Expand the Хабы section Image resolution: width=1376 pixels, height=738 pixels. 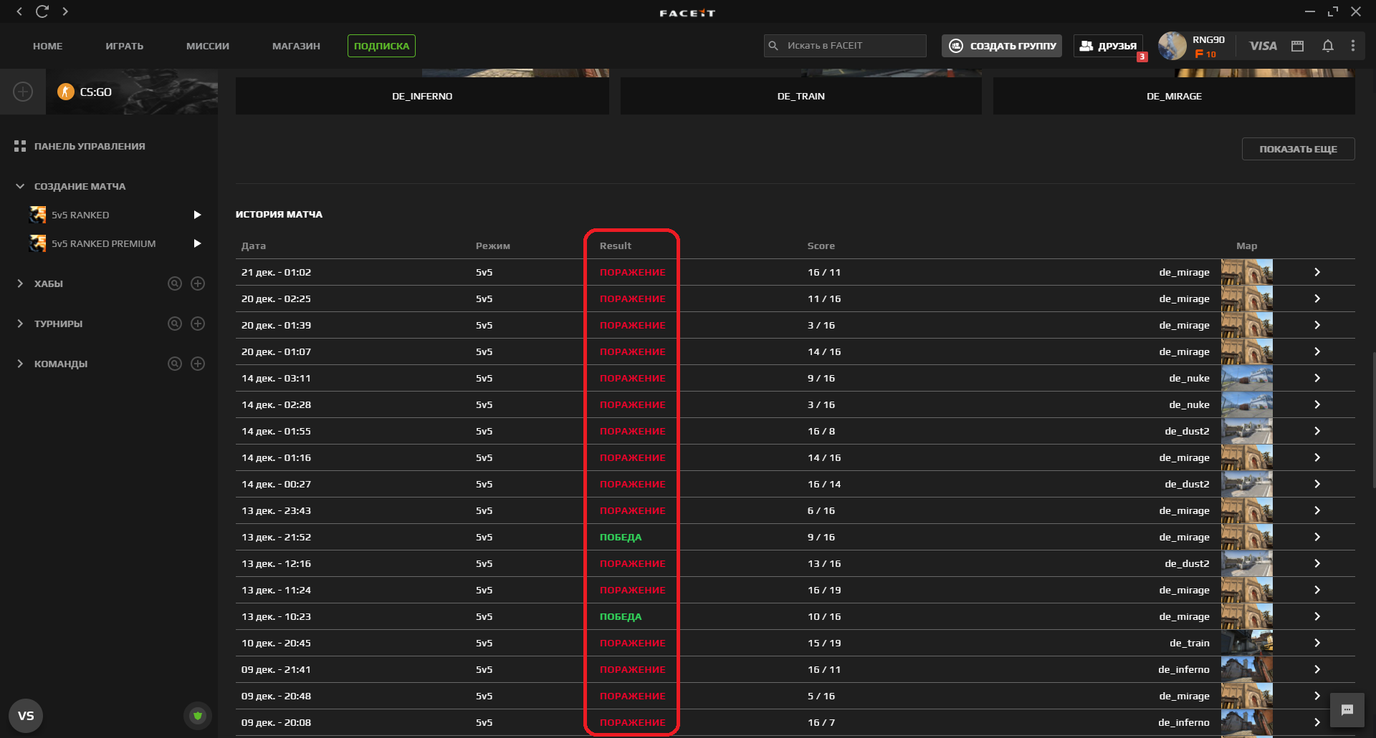click(x=20, y=283)
